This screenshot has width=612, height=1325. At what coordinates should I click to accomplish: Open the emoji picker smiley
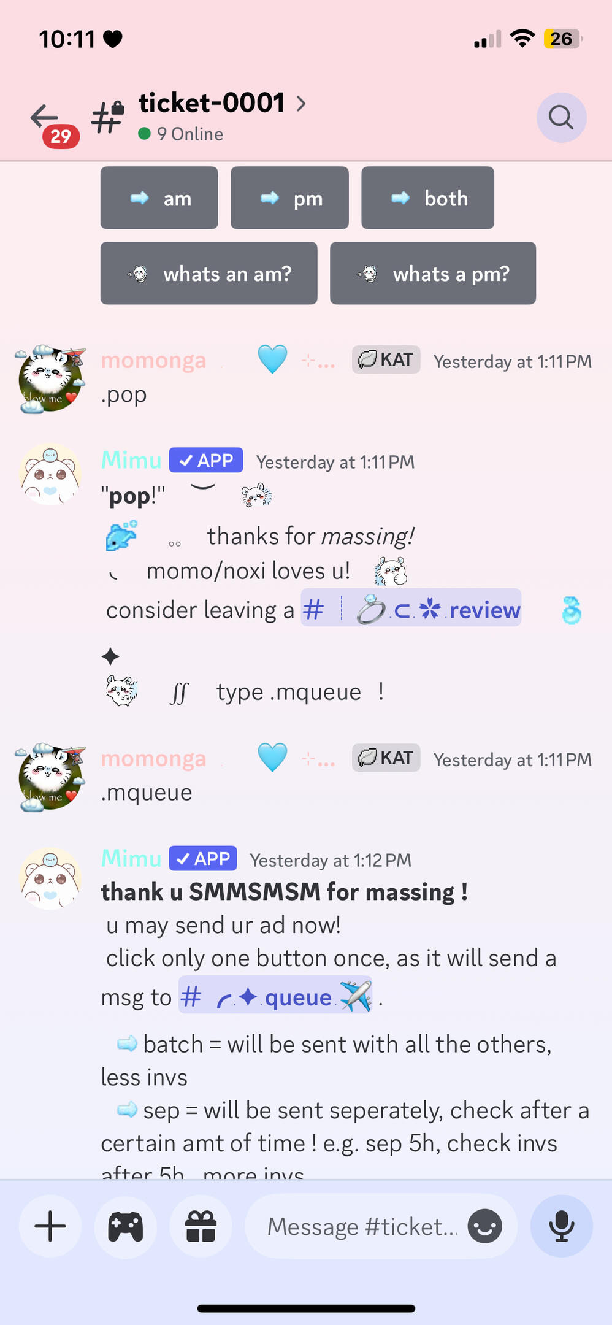click(x=484, y=1226)
